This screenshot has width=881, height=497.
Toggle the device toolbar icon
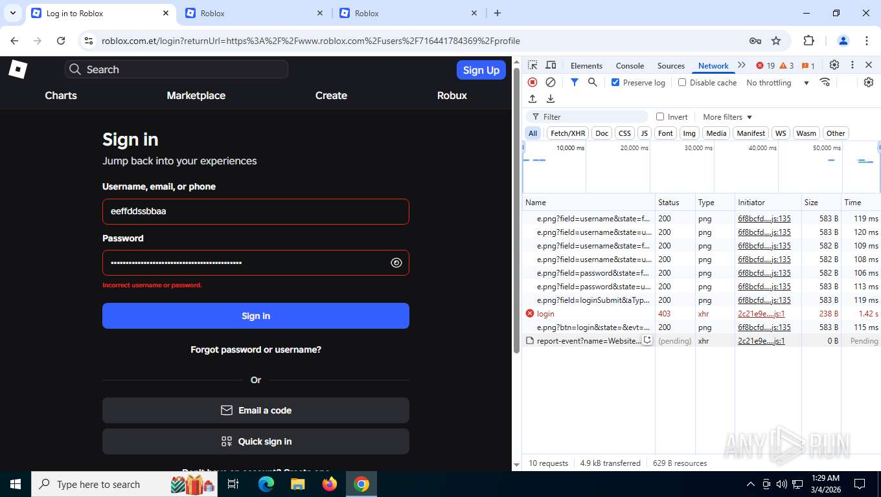pos(551,65)
